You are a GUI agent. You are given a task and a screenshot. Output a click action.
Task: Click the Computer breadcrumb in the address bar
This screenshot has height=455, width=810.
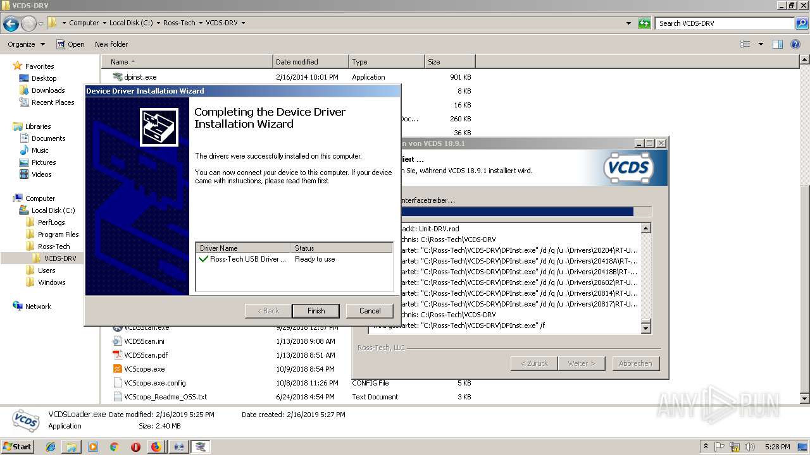84,23
